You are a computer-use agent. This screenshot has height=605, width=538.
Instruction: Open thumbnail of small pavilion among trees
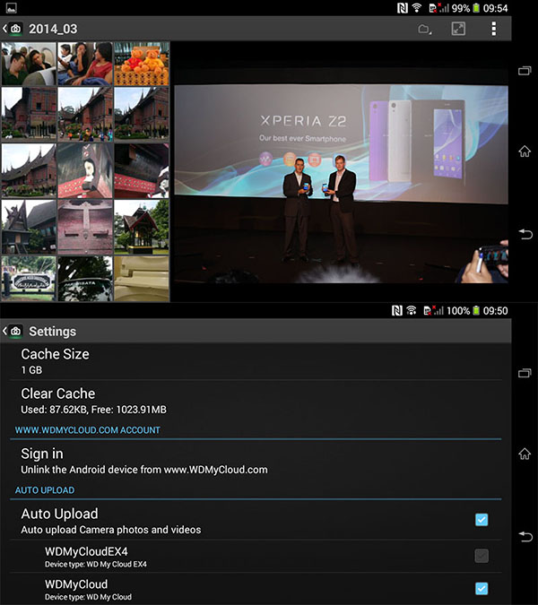point(142,227)
